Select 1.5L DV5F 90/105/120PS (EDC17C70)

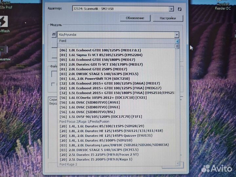tap(116, 117)
